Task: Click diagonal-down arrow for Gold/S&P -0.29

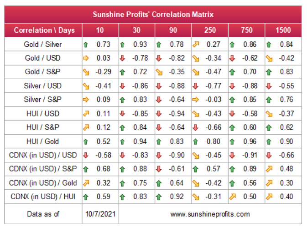Action: click(86, 72)
